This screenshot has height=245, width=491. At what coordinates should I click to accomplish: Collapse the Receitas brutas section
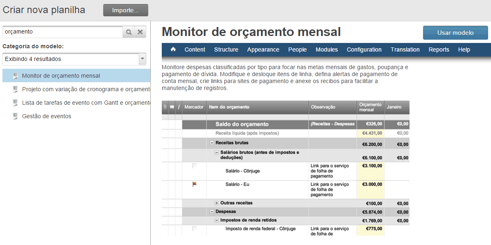(x=212, y=143)
